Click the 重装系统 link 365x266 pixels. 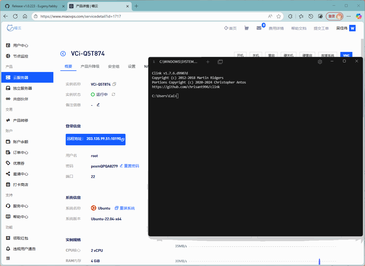[125, 208]
